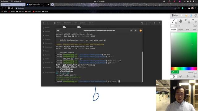Open a new browser tab
Screen dimensions: 198x111
click(52, 5)
